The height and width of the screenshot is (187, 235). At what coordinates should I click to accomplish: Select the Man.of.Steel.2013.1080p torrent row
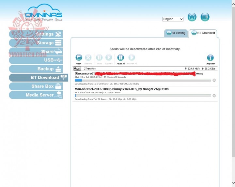(x=145, y=94)
